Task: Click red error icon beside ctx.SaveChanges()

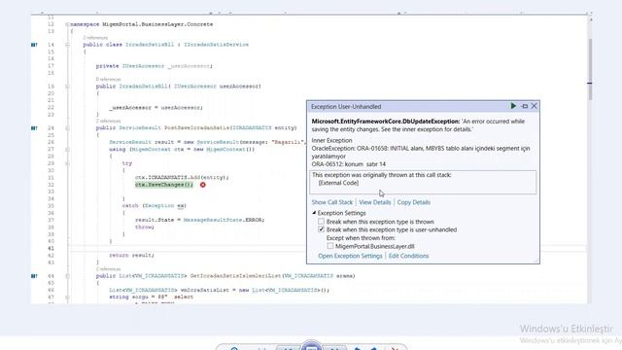Action: tap(203, 185)
